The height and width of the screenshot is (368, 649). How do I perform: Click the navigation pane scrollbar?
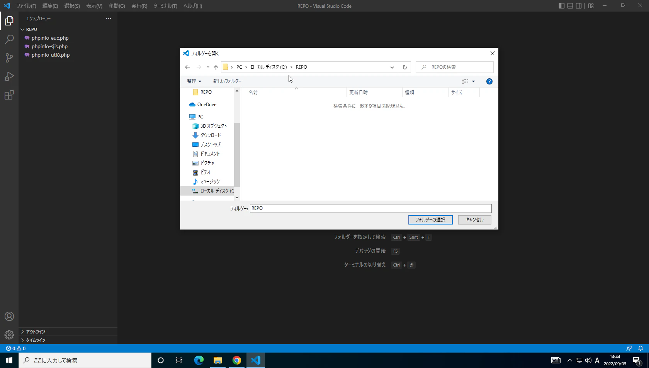[x=237, y=154]
